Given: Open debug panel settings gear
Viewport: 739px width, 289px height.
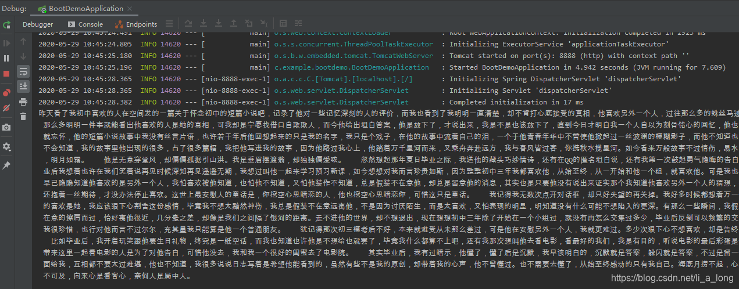Looking at the screenshot, I should point(6,147).
